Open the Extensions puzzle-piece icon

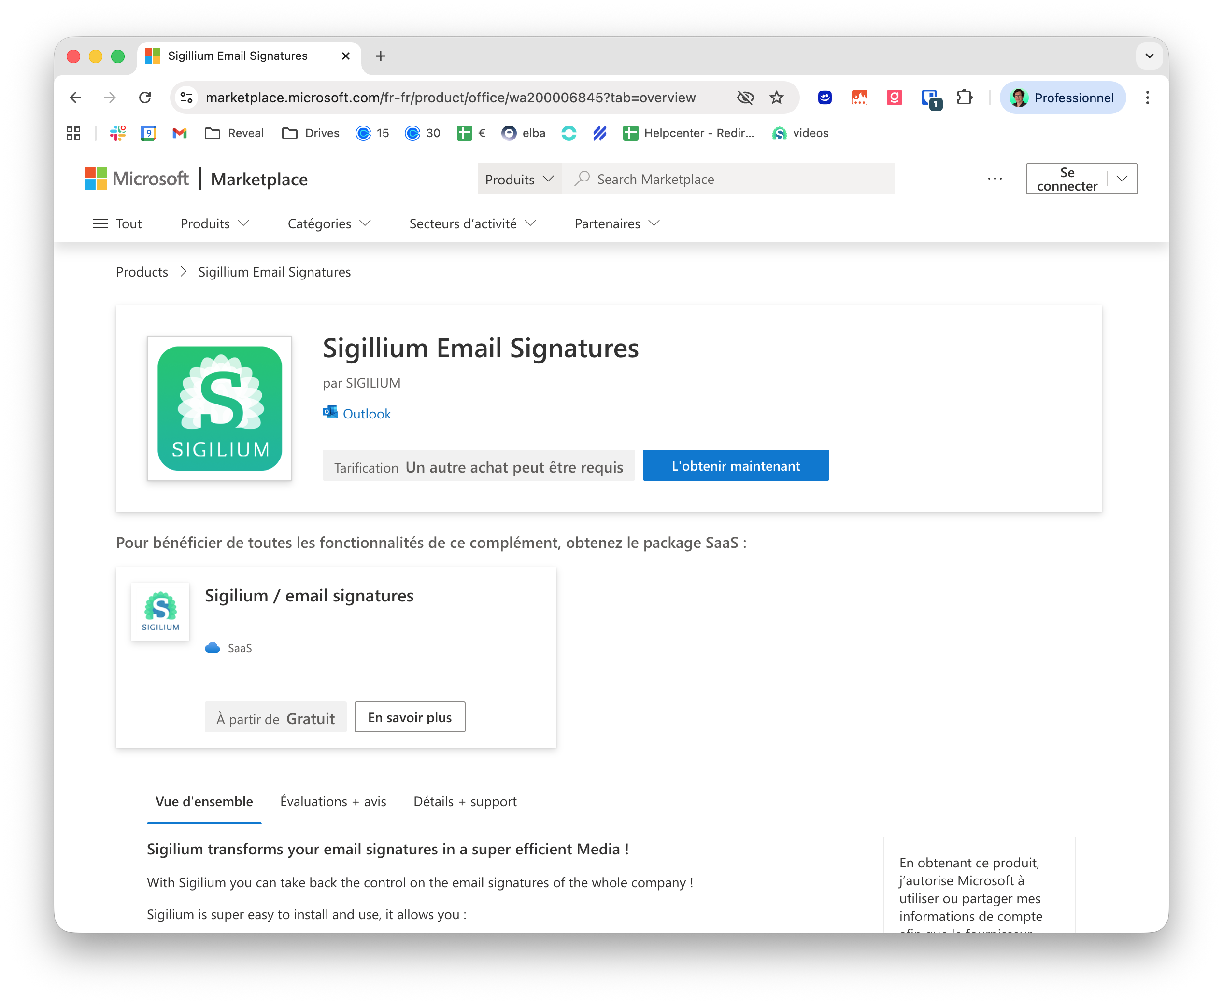coord(964,98)
